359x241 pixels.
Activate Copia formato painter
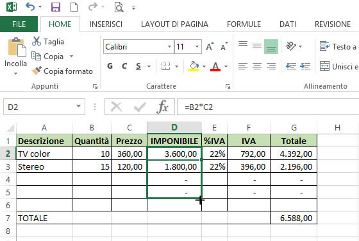pyautogui.click(x=62, y=71)
